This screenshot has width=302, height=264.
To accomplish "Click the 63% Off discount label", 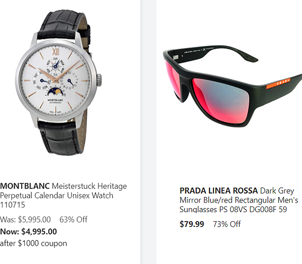I will point(73,220).
